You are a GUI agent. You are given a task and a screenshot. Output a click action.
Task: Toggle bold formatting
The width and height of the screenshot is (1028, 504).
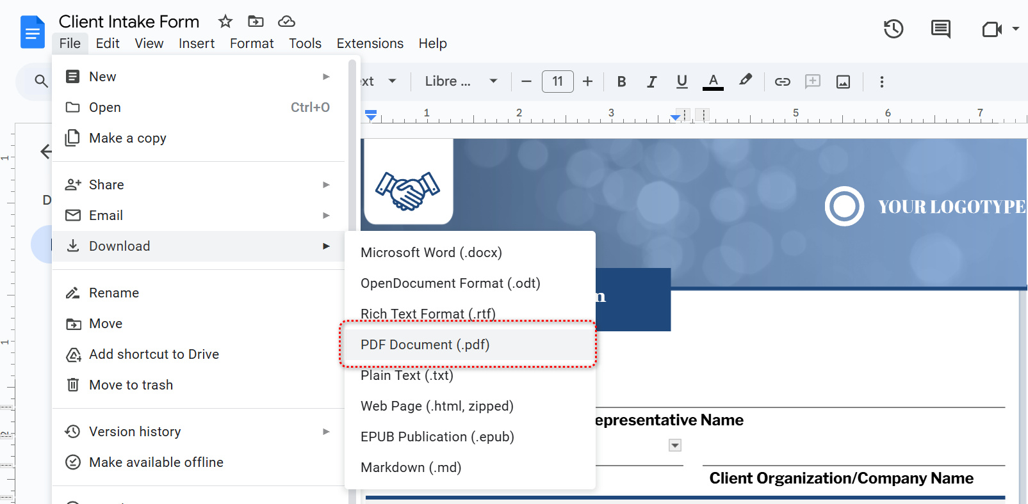621,82
